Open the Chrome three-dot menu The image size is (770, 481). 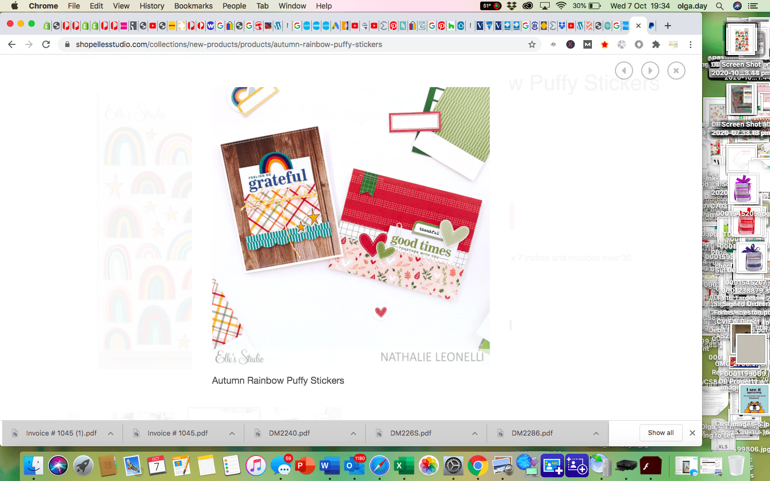[x=690, y=44]
